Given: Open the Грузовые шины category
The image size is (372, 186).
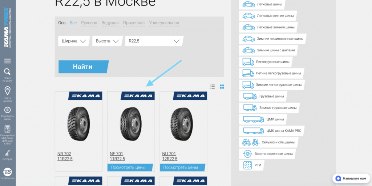Looking at the screenshot, I should coord(263,96).
